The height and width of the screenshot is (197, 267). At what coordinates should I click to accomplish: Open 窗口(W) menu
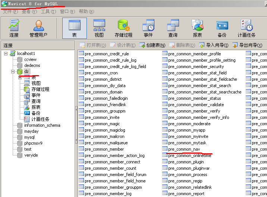tap(67, 12)
